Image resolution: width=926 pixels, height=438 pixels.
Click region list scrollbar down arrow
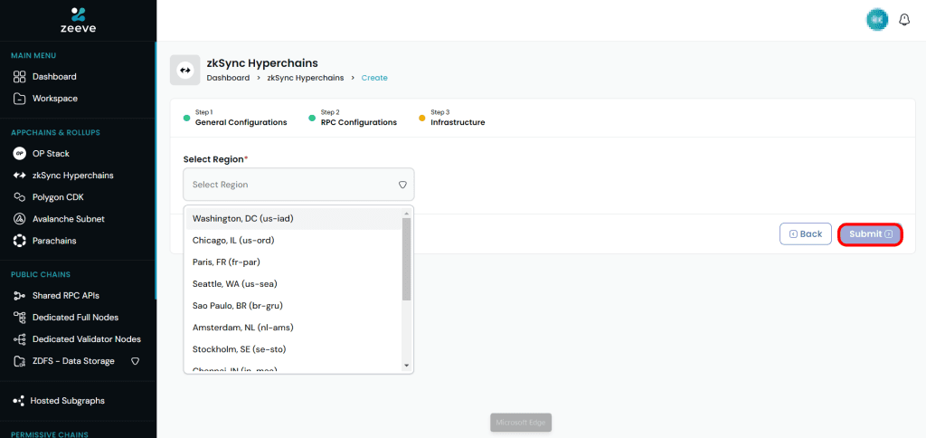[x=406, y=366]
